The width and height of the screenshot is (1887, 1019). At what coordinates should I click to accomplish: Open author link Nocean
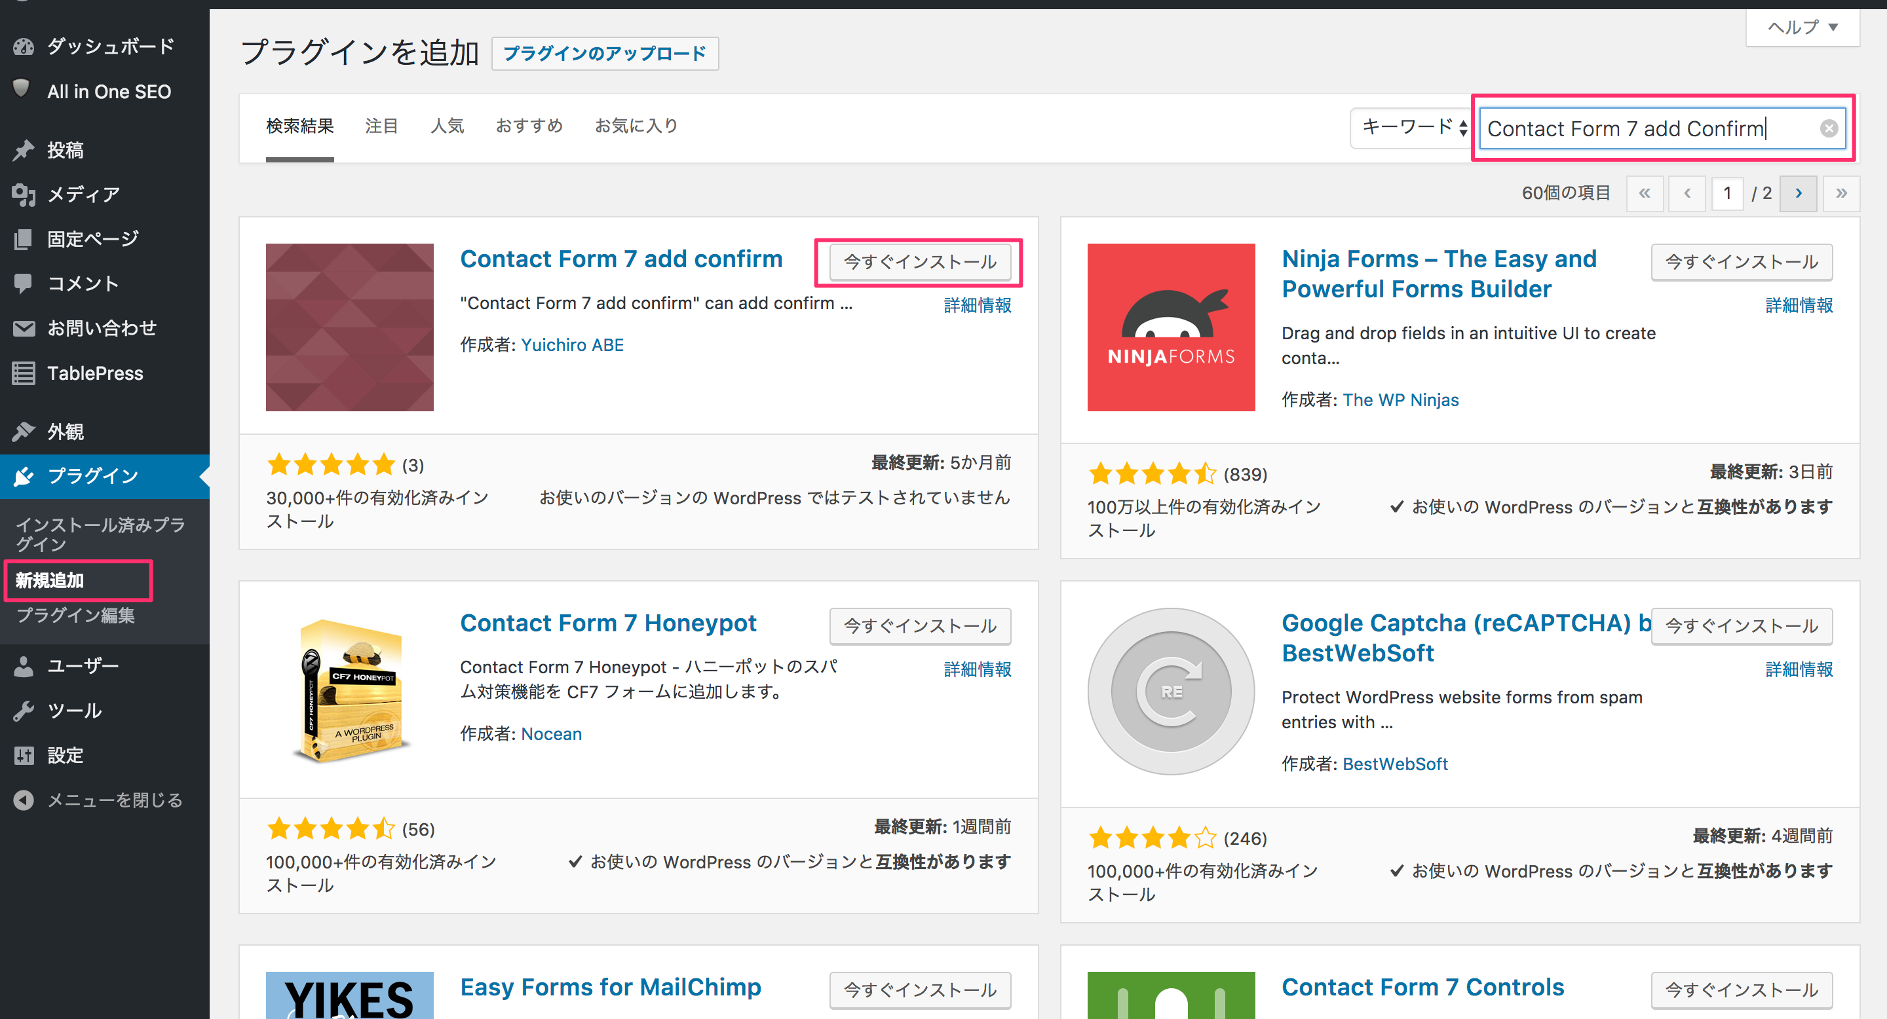552,734
